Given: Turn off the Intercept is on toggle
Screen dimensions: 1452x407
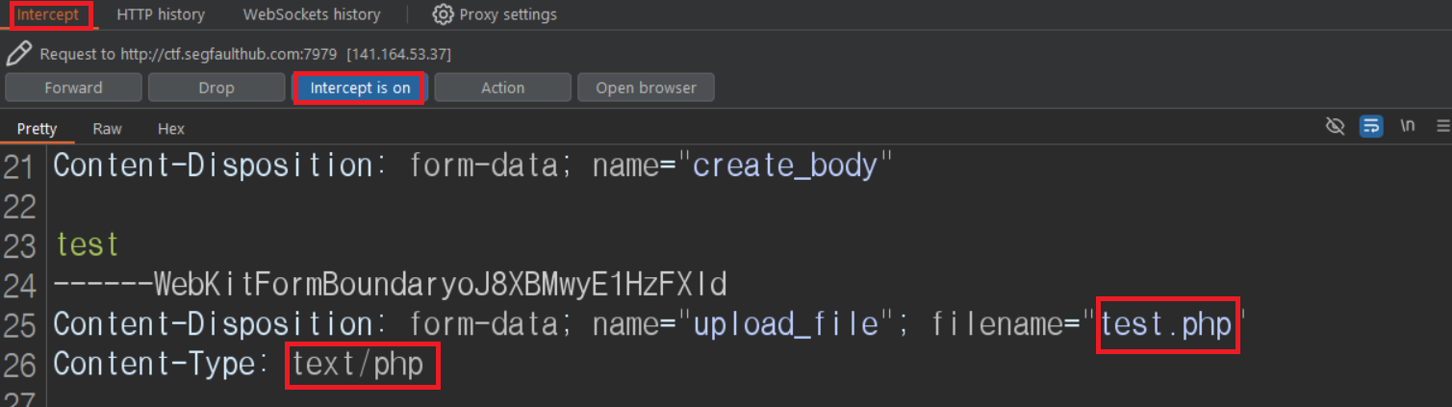Looking at the screenshot, I should point(360,88).
